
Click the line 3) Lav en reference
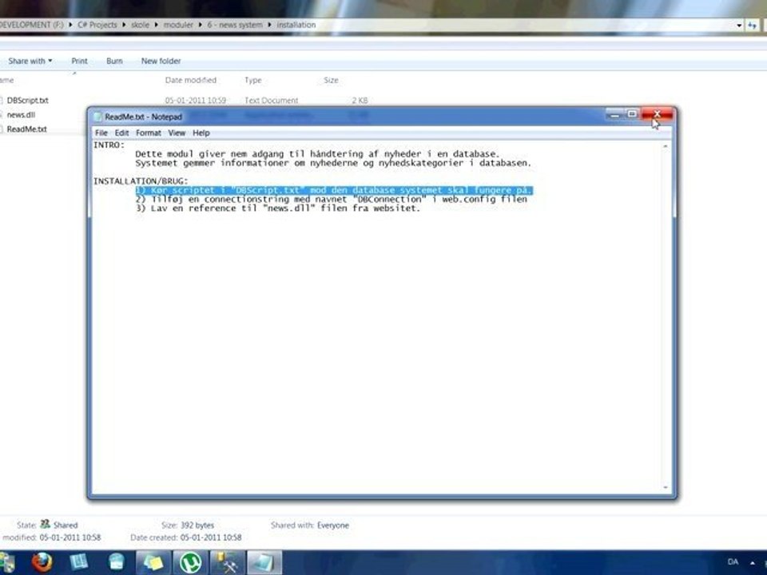pos(278,208)
